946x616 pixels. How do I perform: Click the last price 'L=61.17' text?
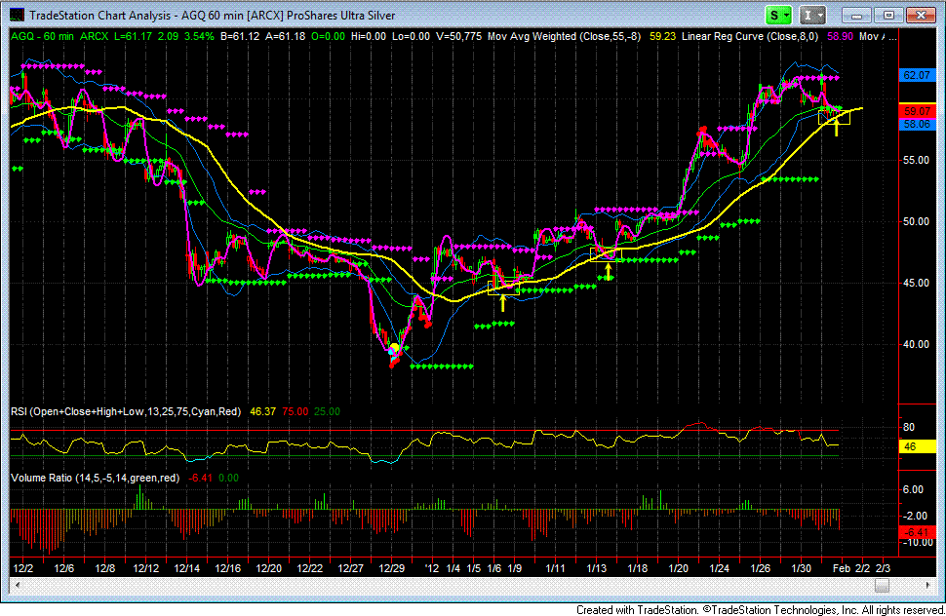point(133,36)
